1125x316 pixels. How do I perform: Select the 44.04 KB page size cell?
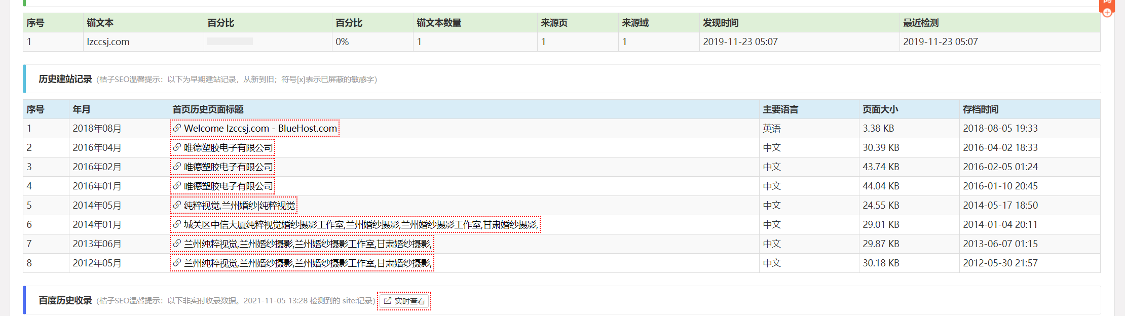tap(909, 186)
